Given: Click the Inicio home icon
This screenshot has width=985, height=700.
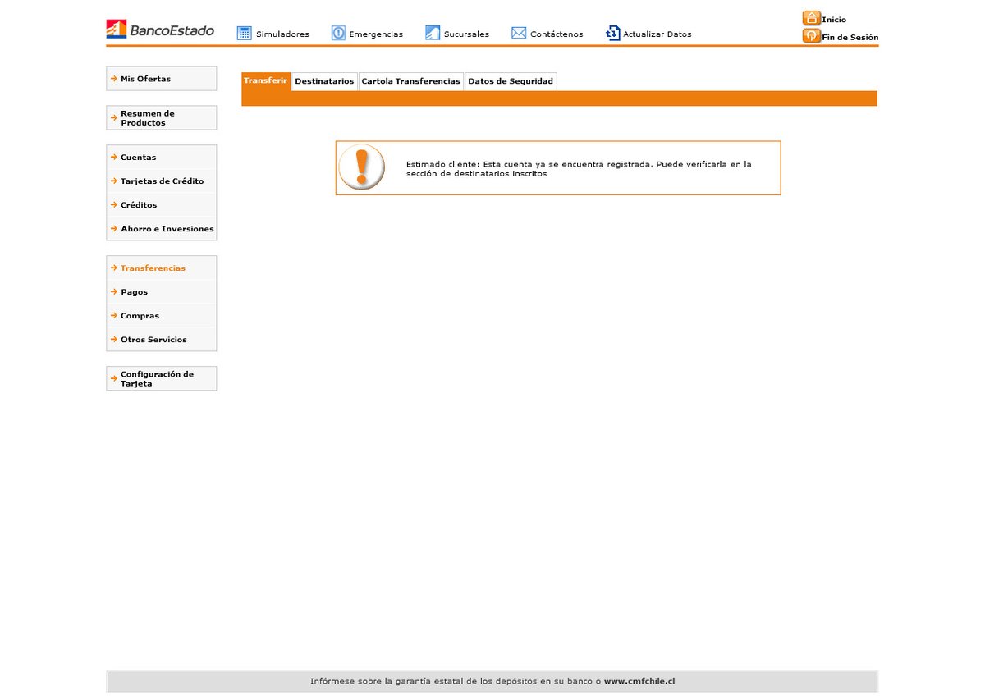Looking at the screenshot, I should coord(812,18).
